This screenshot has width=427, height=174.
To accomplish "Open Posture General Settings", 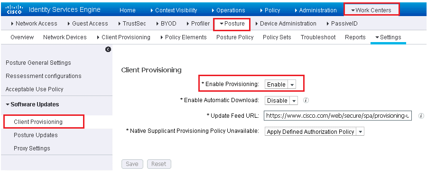I will (38, 63).
